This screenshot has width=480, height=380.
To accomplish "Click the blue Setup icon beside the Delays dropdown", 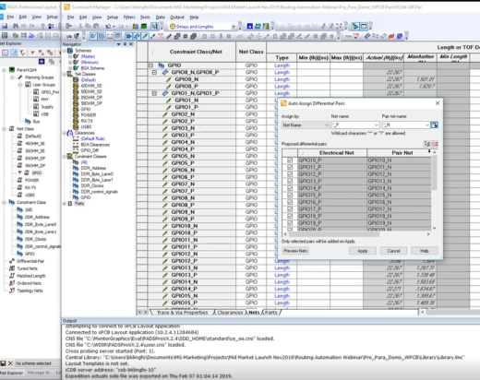I will tap(250, 27).
